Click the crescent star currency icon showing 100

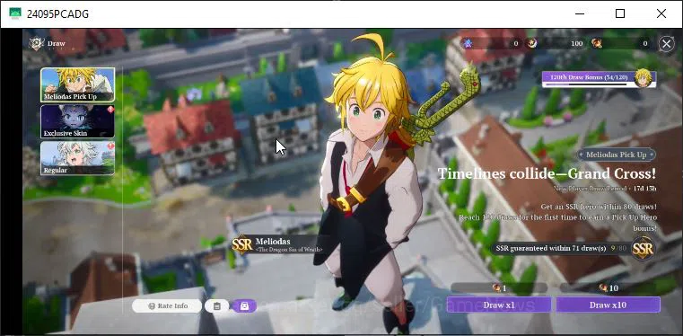[531, 43]
